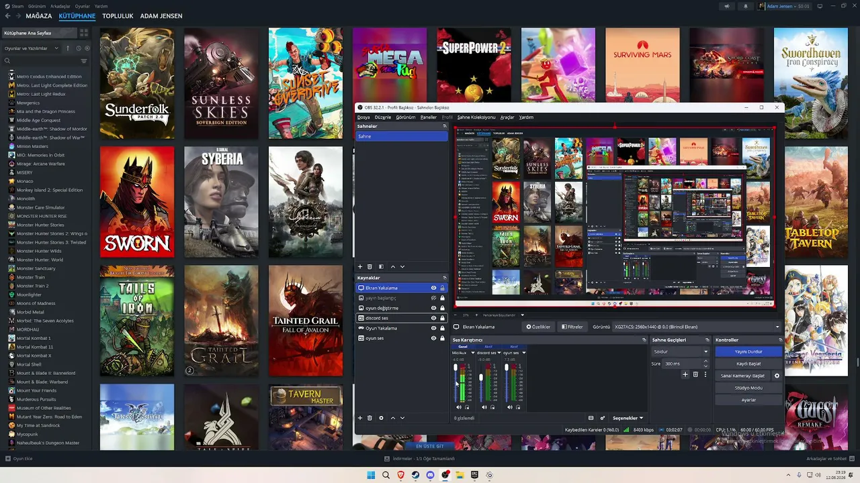Hide the oyun ses source
Viewport: 860px width, 483px height.
tap(433, 338)
